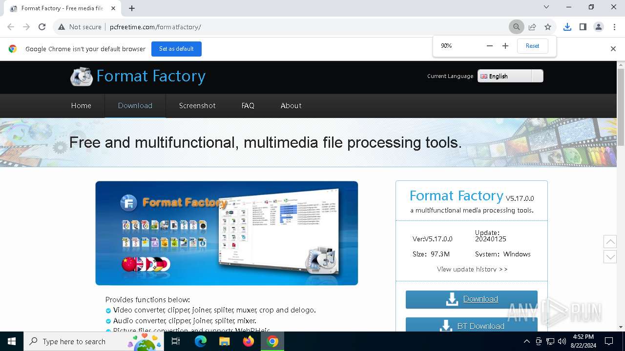Screen dimensions: 625x351
Task: Increase zoom with the plus button
Action: point(505,46)
